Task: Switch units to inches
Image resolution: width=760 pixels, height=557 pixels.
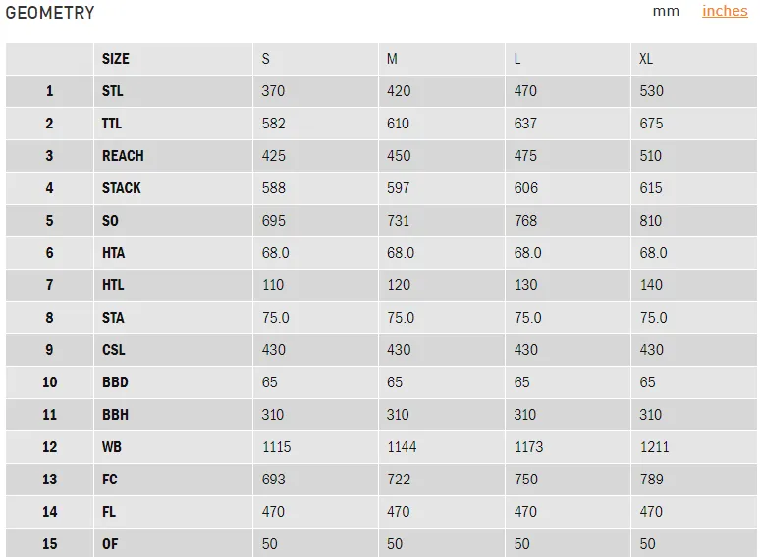Action: click(x=725, y=11)
